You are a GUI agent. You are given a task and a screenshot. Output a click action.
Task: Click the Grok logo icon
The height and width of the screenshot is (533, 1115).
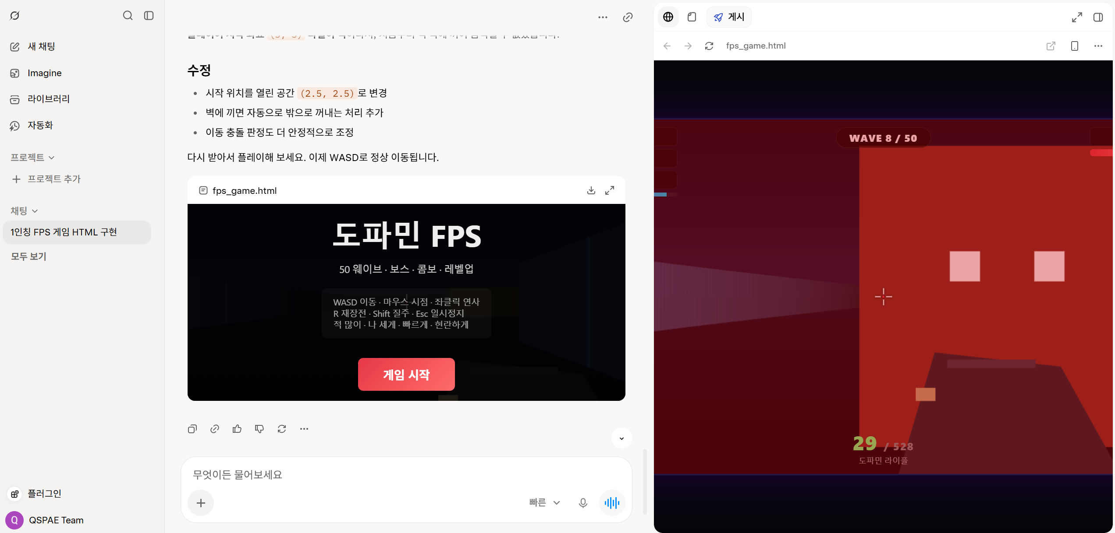(x=14, y=16)
